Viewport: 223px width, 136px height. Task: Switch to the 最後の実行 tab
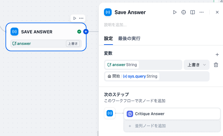[x=129, y=38]
